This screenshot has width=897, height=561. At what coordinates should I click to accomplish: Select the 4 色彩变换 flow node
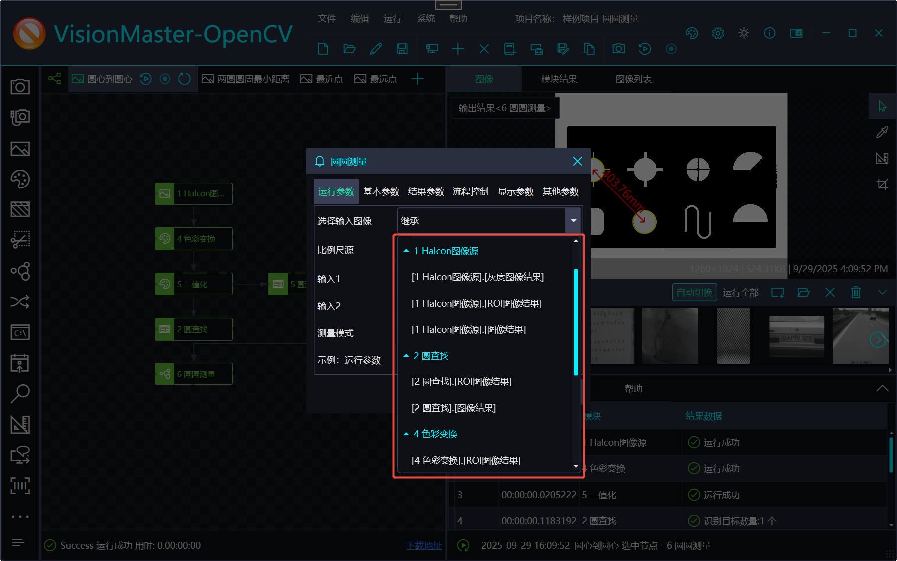tap(194, 239)
